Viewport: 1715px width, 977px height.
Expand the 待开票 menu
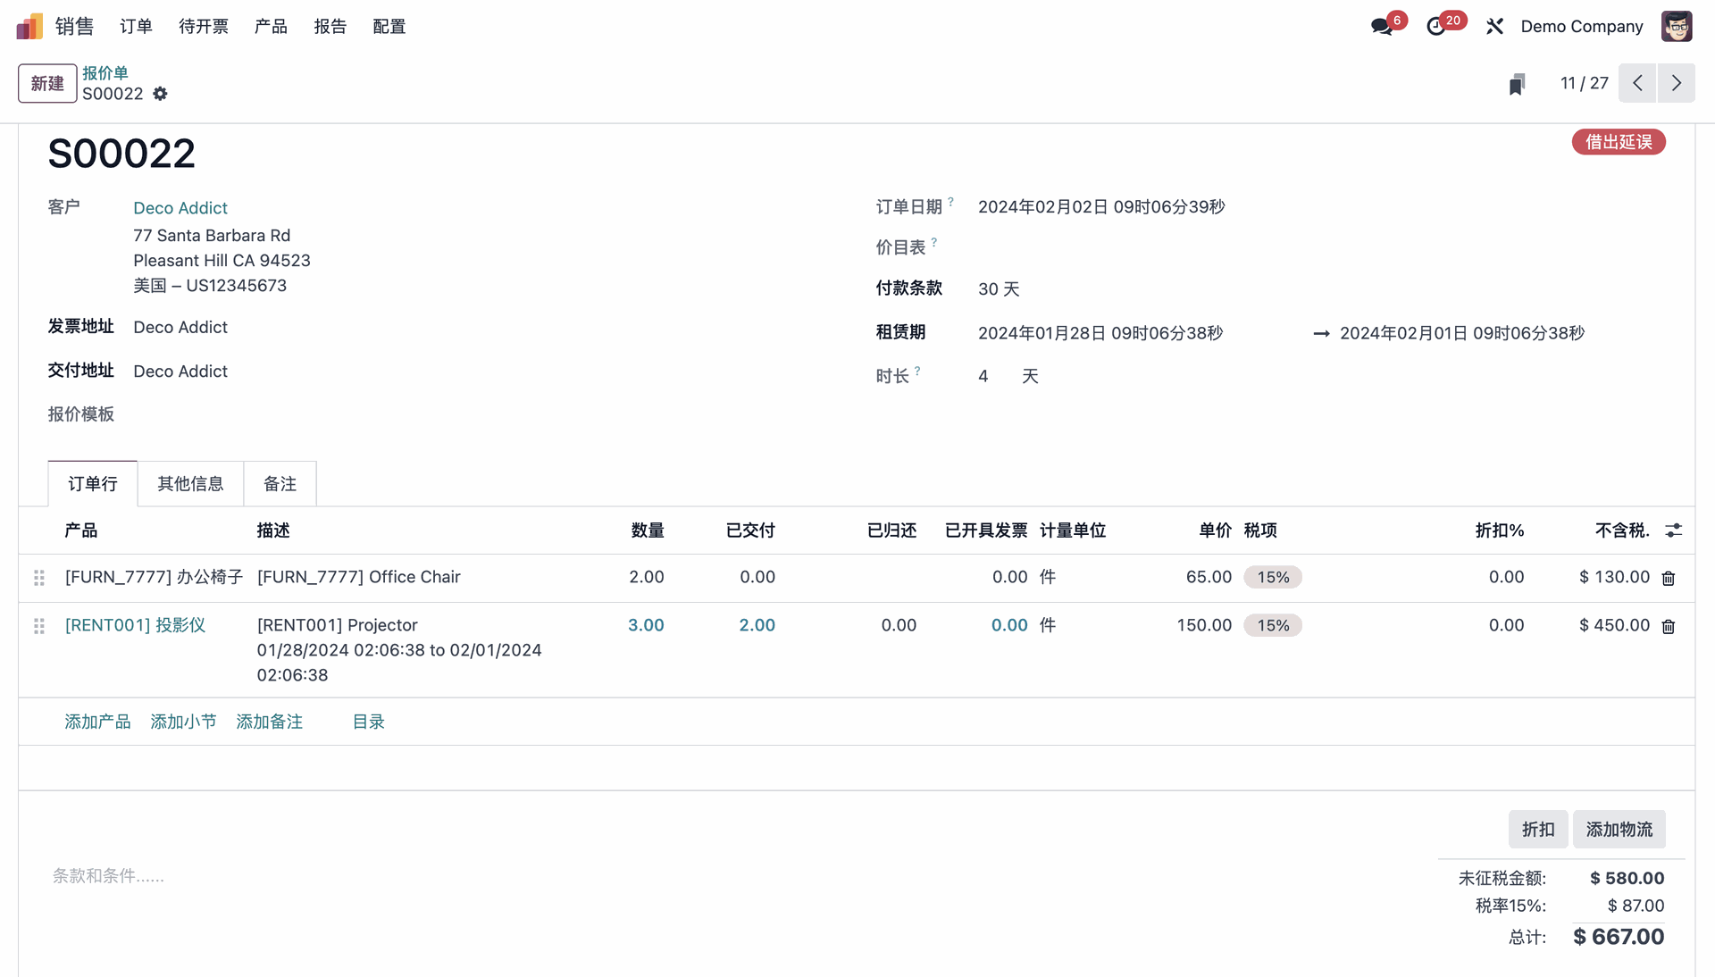coord(203,27)
